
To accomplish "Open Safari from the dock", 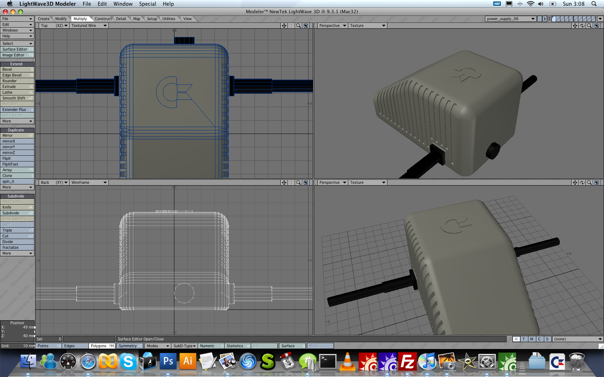I will pyautogui.click(x=88, y=361).
